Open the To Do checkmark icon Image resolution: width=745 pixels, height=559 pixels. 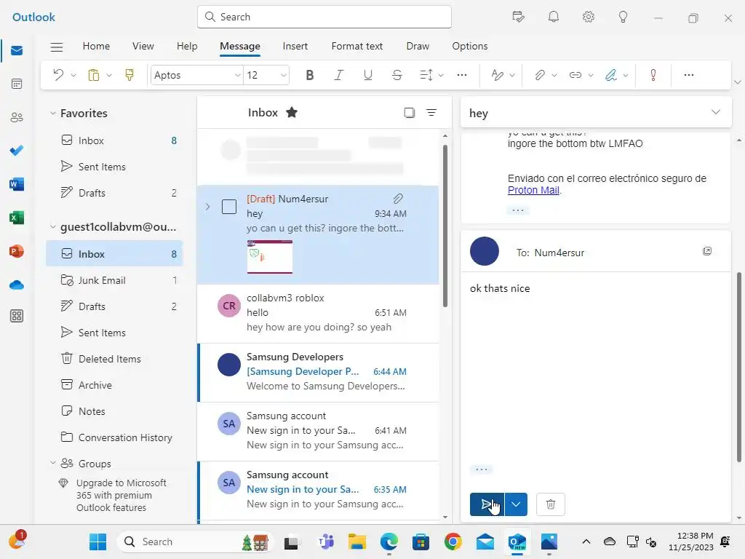pyautogui.click(x=17, y=151)
